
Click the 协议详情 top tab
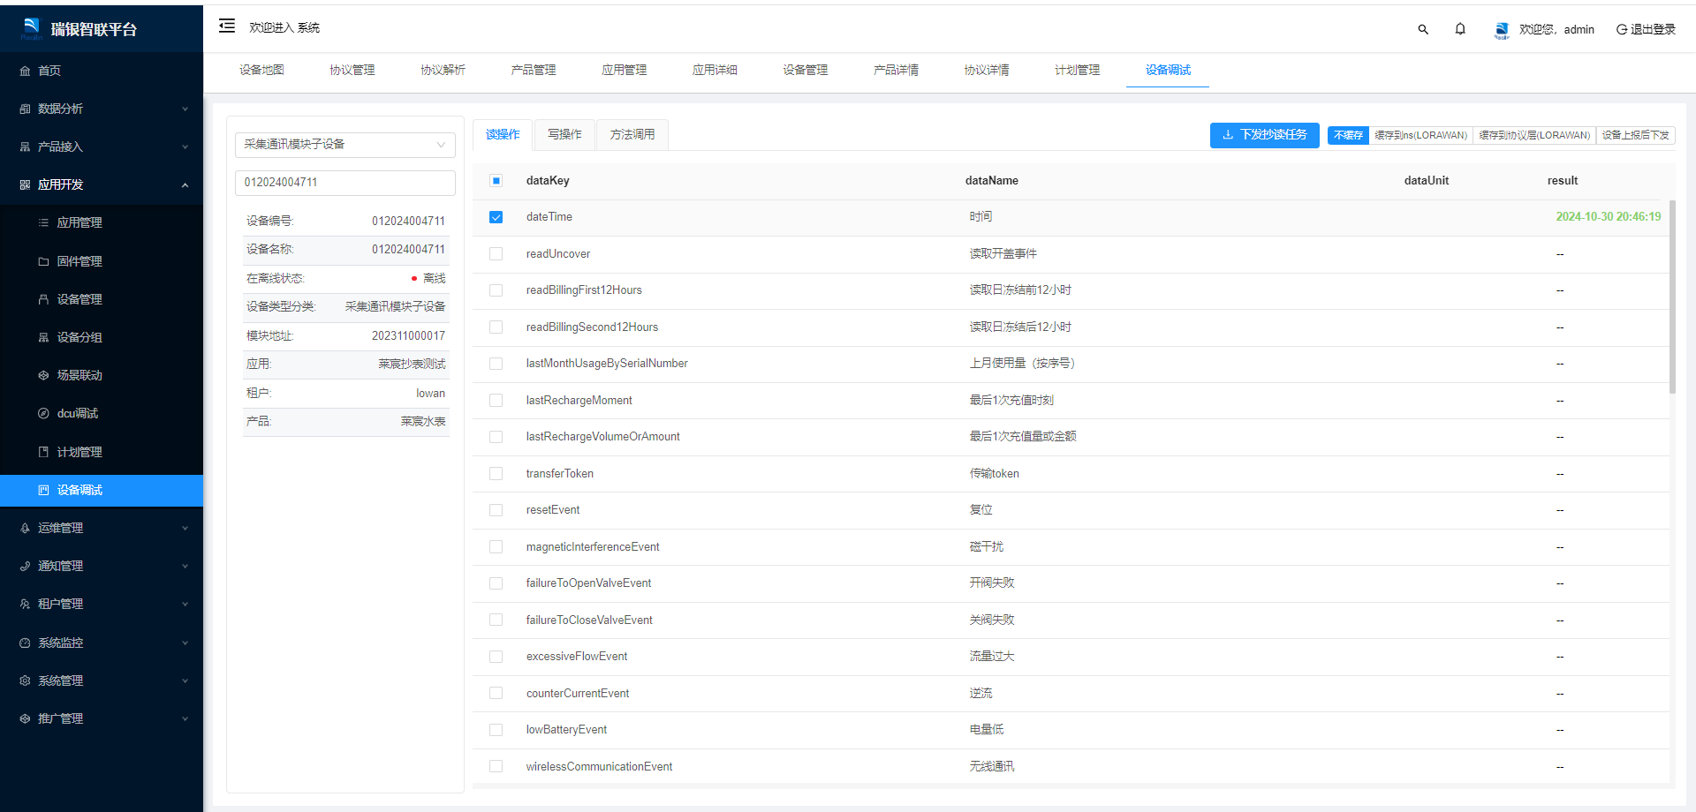tap(987, 70)
